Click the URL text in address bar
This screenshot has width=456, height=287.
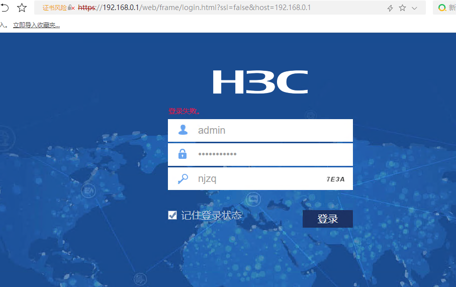pos(194,8)
